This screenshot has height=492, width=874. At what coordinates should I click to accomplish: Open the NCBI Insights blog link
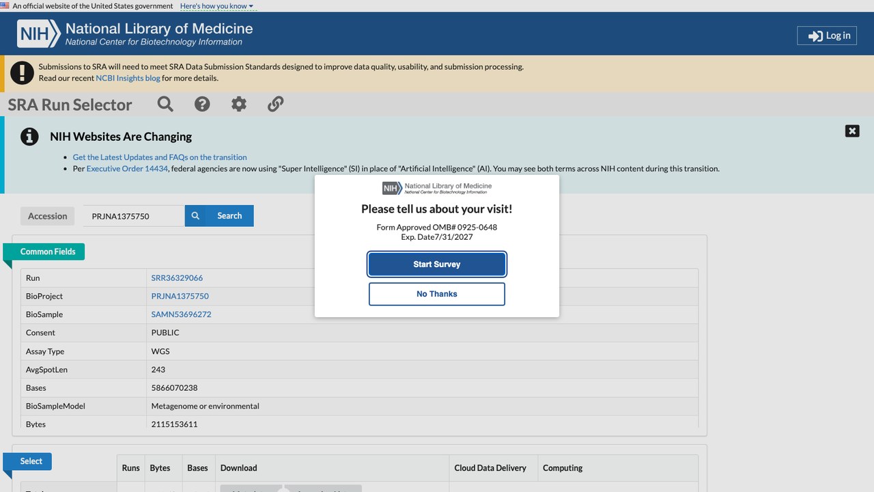pyautogui.click(x=128, y=78)
